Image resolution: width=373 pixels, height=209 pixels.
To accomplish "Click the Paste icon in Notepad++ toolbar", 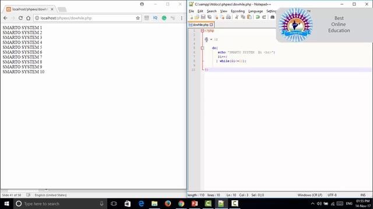I will [x=249, y=17].
